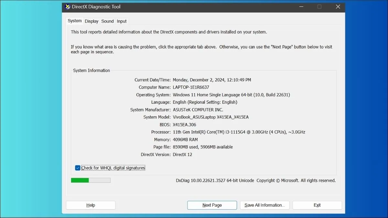Click the Help button
Image resolution: width=388 pixels, height=218 pixels.
[91, 205]
